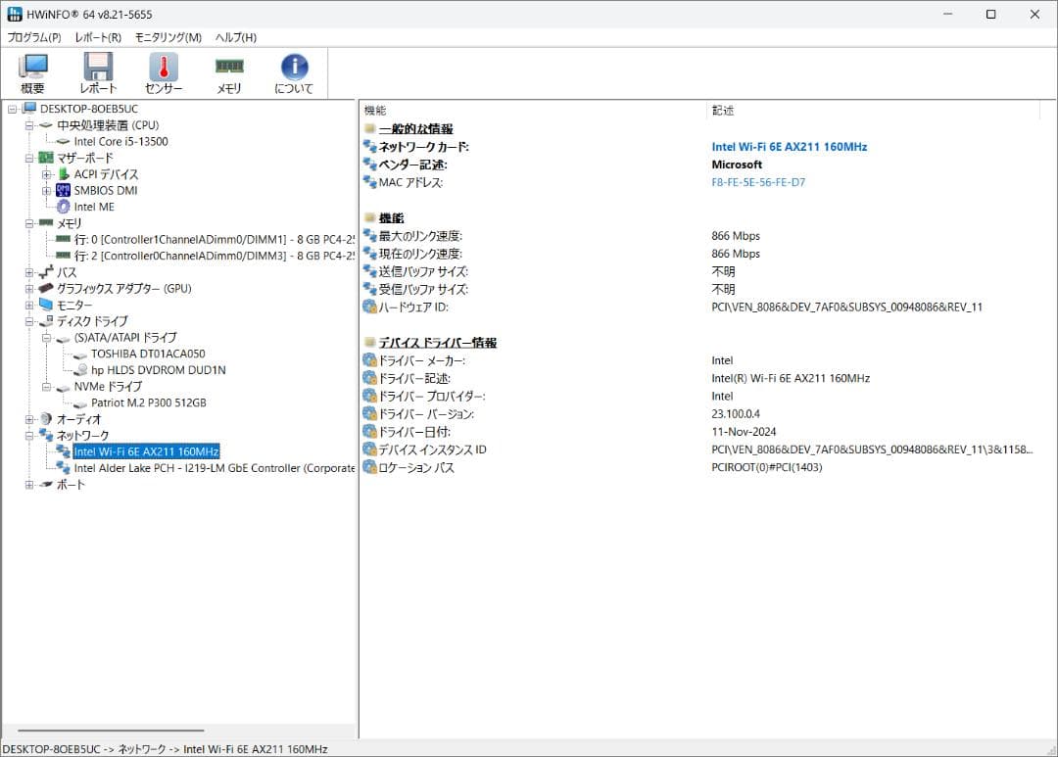Open the について (About) info icon
This screenshot has height=757, width=1058.
click(294, 73)
